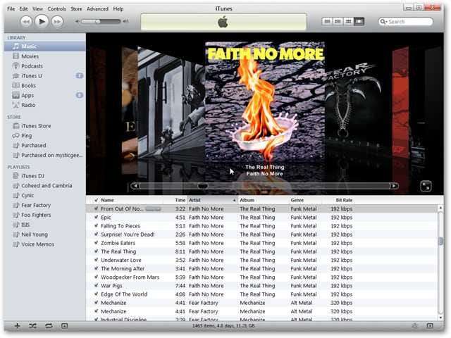This screenshot has height=338, width=451.
Task: Toggle Repeat in the bottom bar
Action: [49, 325]
